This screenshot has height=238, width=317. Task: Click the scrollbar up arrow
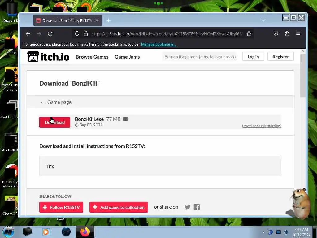click(x=303, y=51)
